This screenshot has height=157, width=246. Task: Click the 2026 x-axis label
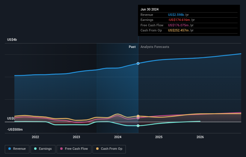coord(200,137)
